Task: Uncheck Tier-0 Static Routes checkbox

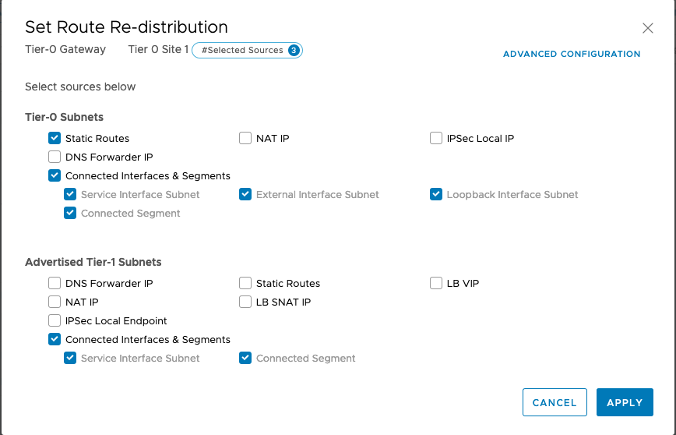Action: click(x=55, y=139)
